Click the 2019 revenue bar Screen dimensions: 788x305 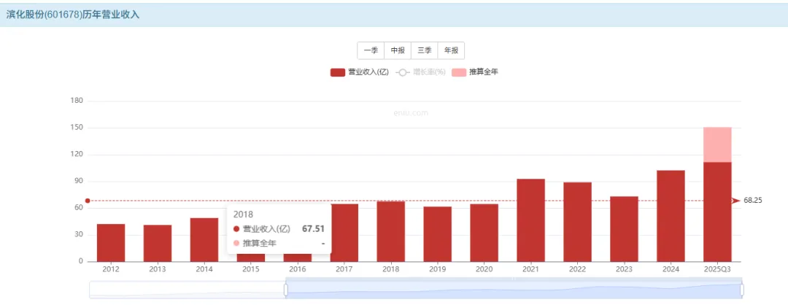click(x=437, y=234)
